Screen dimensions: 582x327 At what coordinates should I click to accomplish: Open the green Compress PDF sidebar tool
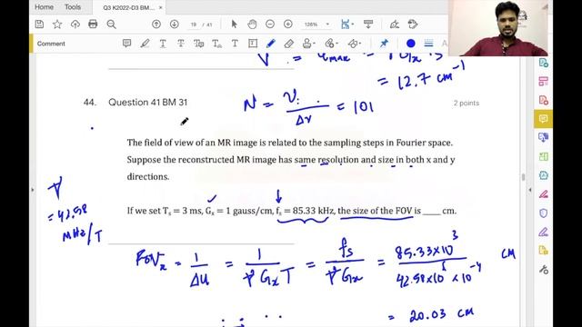pyautogui.click(x=544, y=156)
